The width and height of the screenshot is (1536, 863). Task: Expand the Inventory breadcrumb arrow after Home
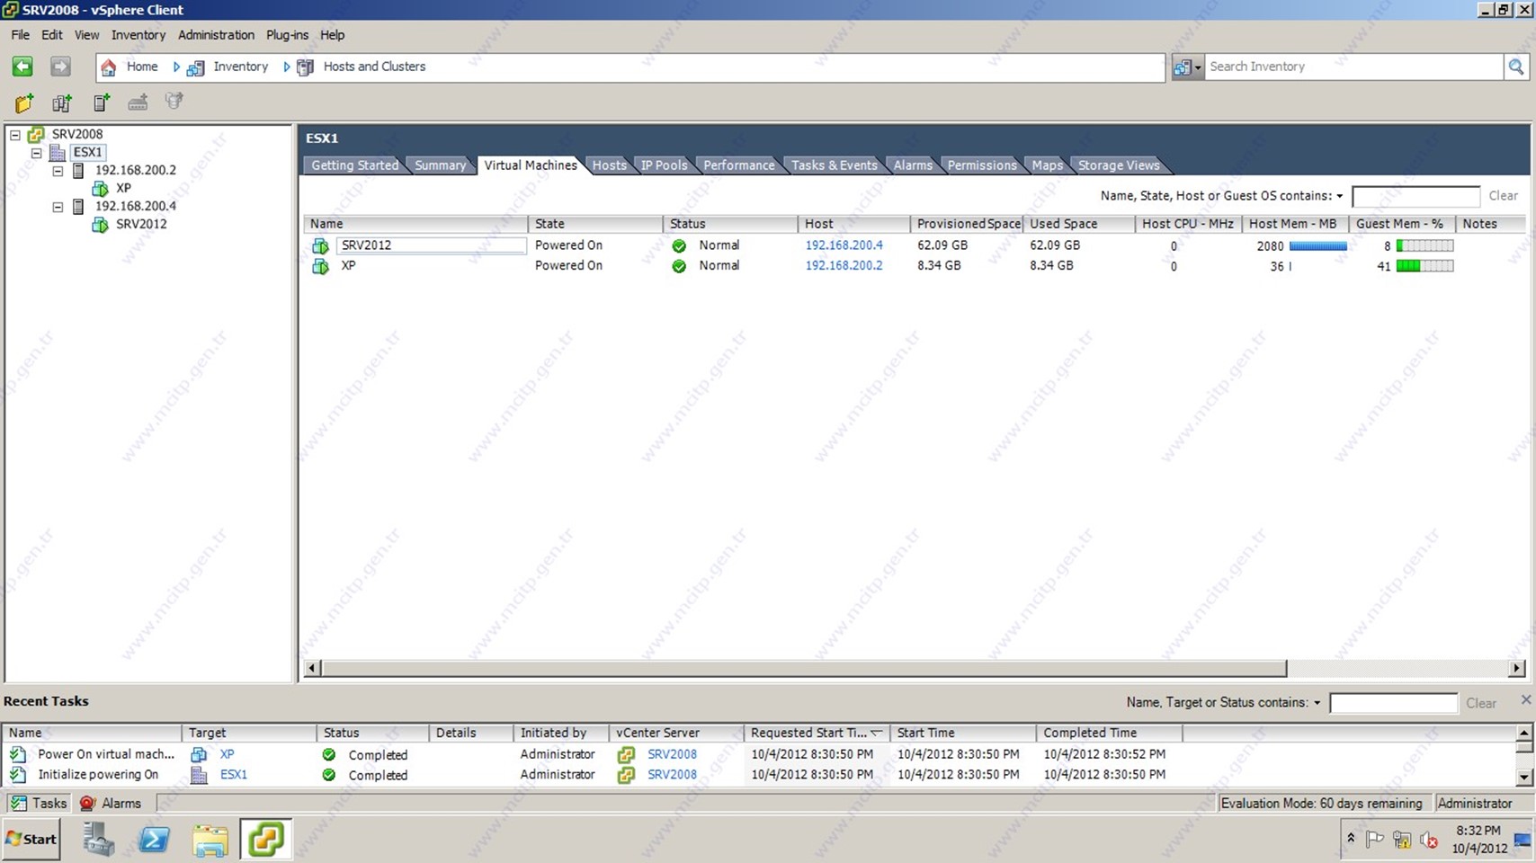tap(177, 67)
